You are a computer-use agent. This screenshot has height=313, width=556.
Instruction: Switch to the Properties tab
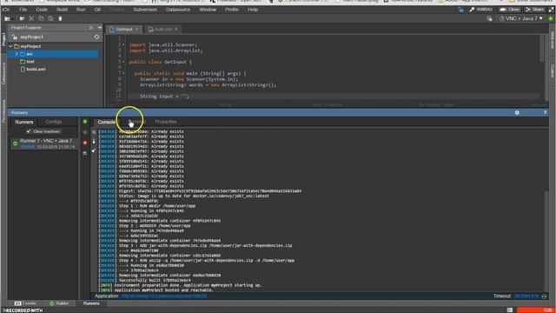[x=166, y=122]
